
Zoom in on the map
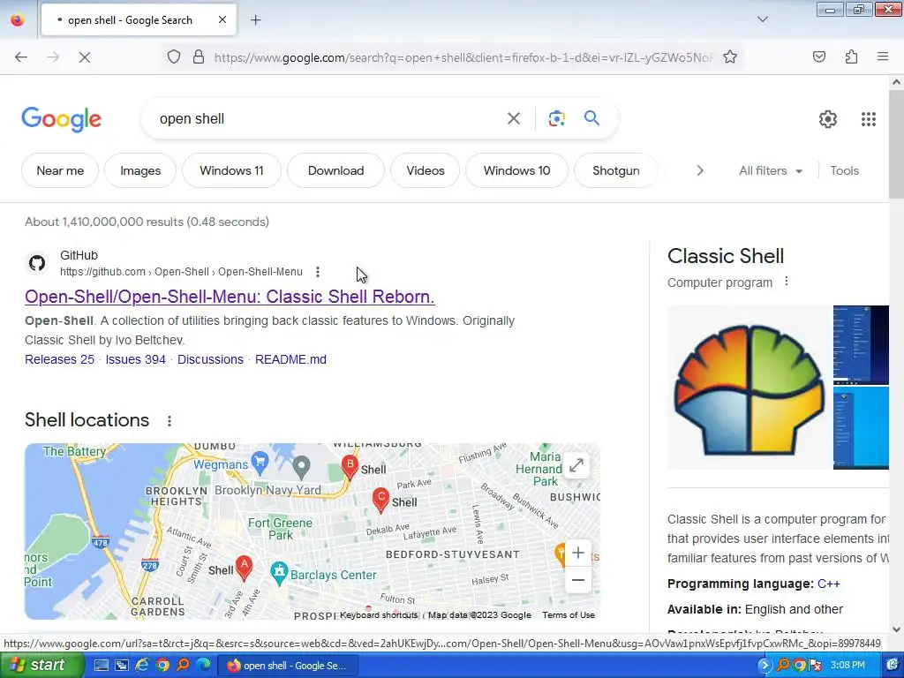pos(577,553)
